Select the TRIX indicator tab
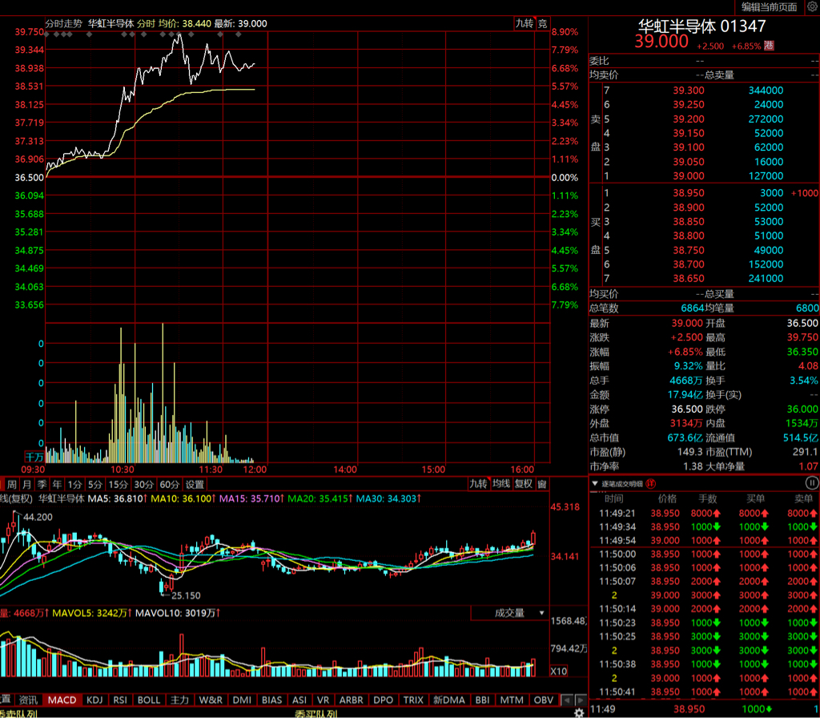The width and height of the screenshot is (820, 718). click(x=413, y=700)
